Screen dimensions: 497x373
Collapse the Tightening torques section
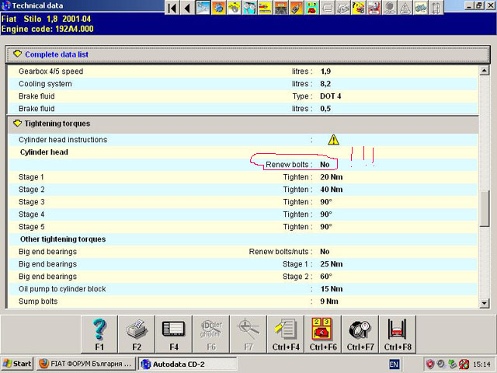pos(17,124)
